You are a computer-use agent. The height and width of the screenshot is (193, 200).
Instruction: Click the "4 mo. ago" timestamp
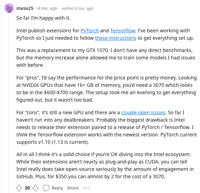pyautogui.click(x=47, y=8)
